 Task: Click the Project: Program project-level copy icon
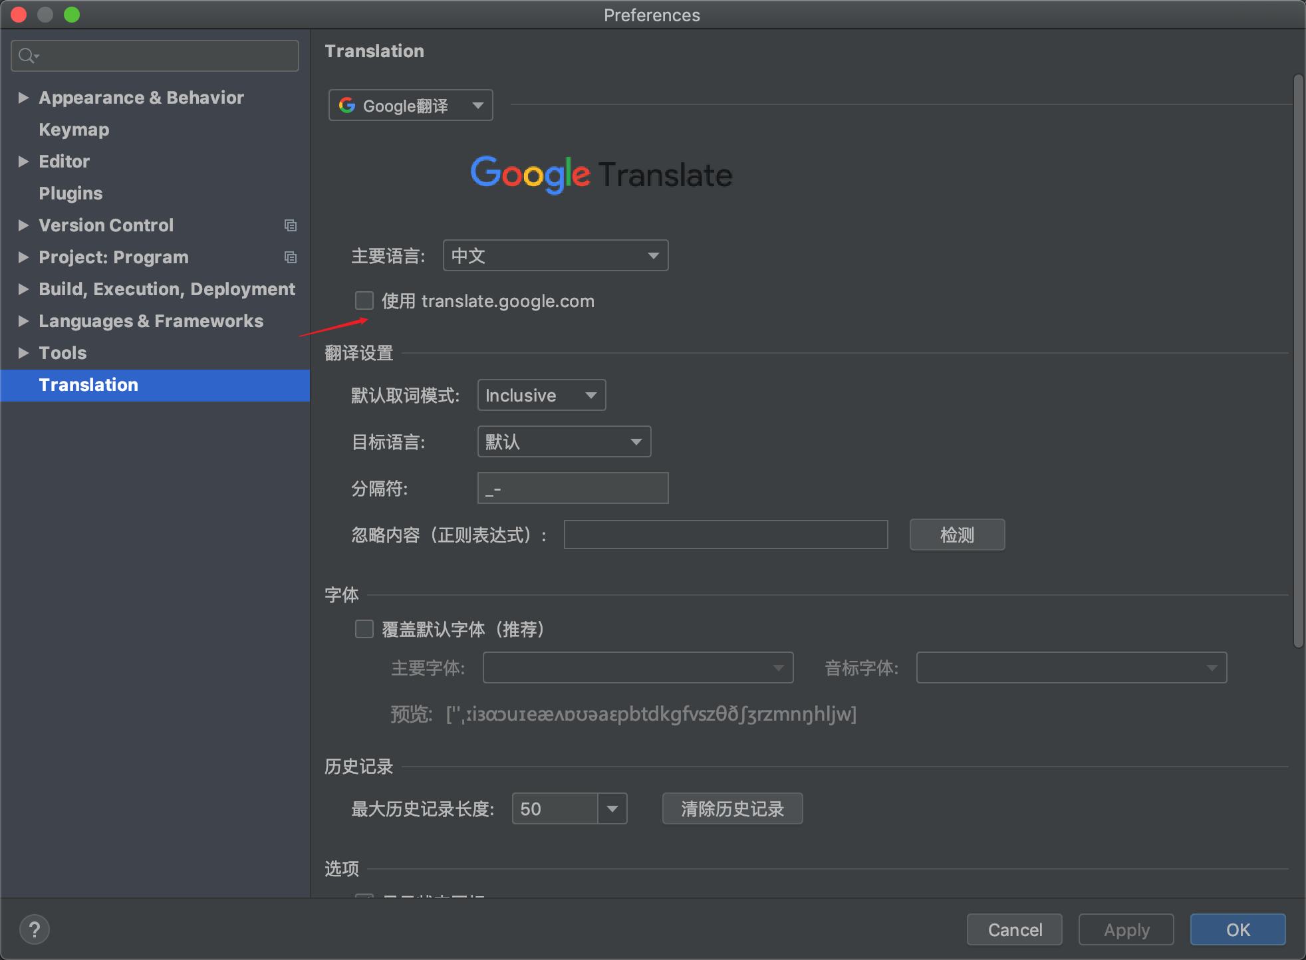click(x=291, y=257)
